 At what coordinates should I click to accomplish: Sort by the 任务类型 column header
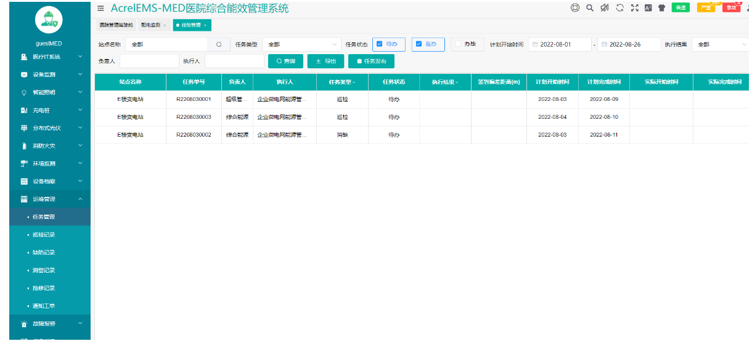pyautogui.click(x=342, y=82)
